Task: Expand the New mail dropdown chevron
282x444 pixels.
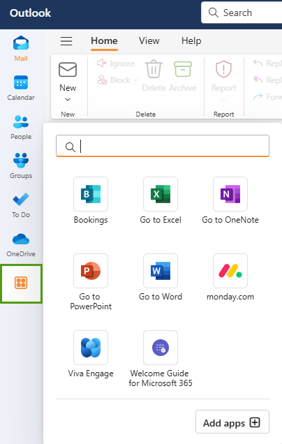Action: [68, 99]
